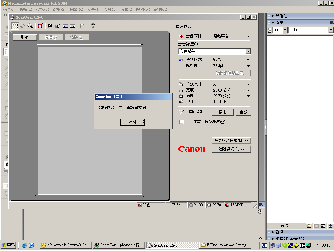Open the color mode dropdown arrow
334x251 pixels.
pyautogui.click(x=248, y=60)
